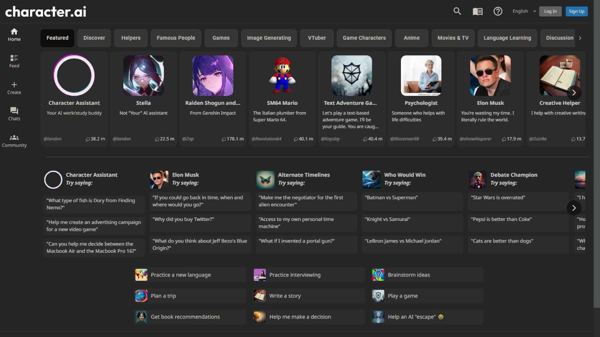Switch to Image Generating tab
This screenshot has width=600, height=337.
point(269,38)
